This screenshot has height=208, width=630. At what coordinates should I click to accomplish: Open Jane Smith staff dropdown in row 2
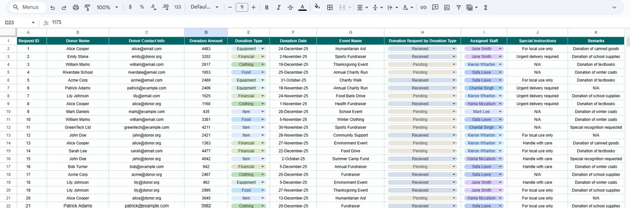(x=500, y=49)
